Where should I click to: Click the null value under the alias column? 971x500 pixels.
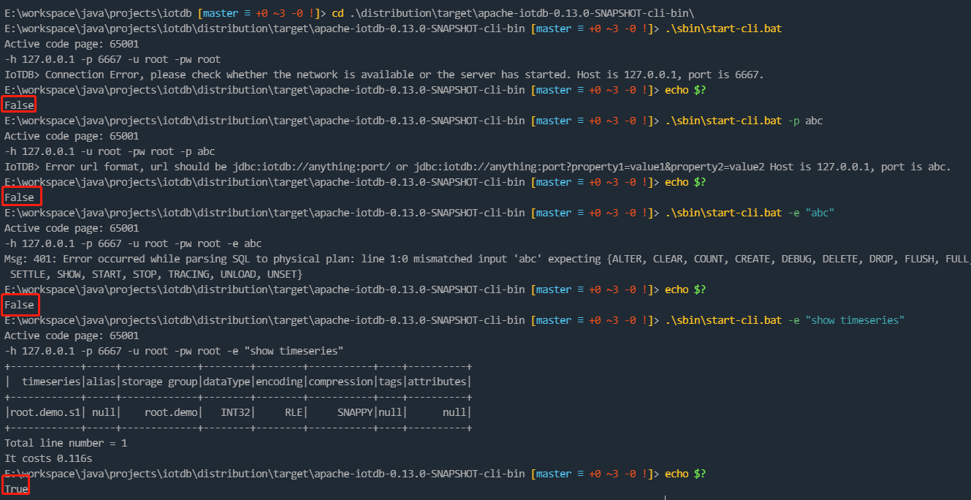pyautogui.click(x=104, y=412)
